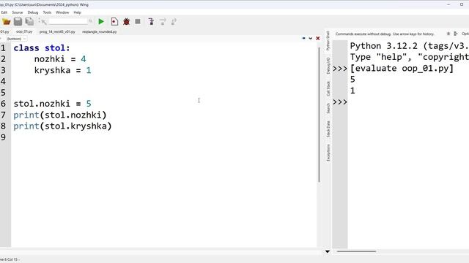Click the shell prompt input line
Screen dimensions: 469x263
pyautogui.click(x=408, y=102)
